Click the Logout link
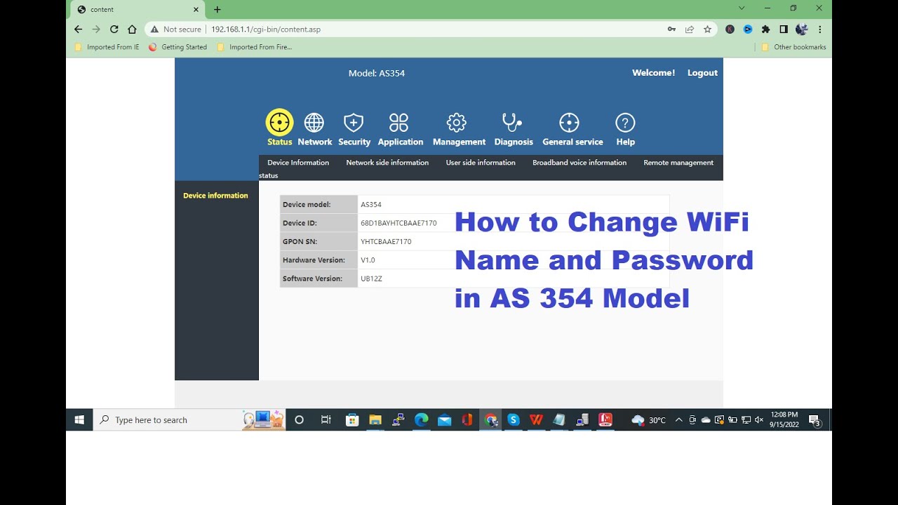 (x=702, y=73)
